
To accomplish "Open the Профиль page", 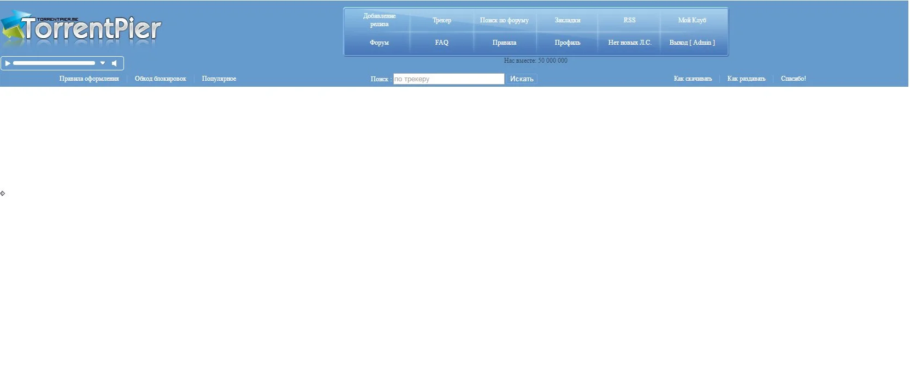I will (x=568, y=43).
